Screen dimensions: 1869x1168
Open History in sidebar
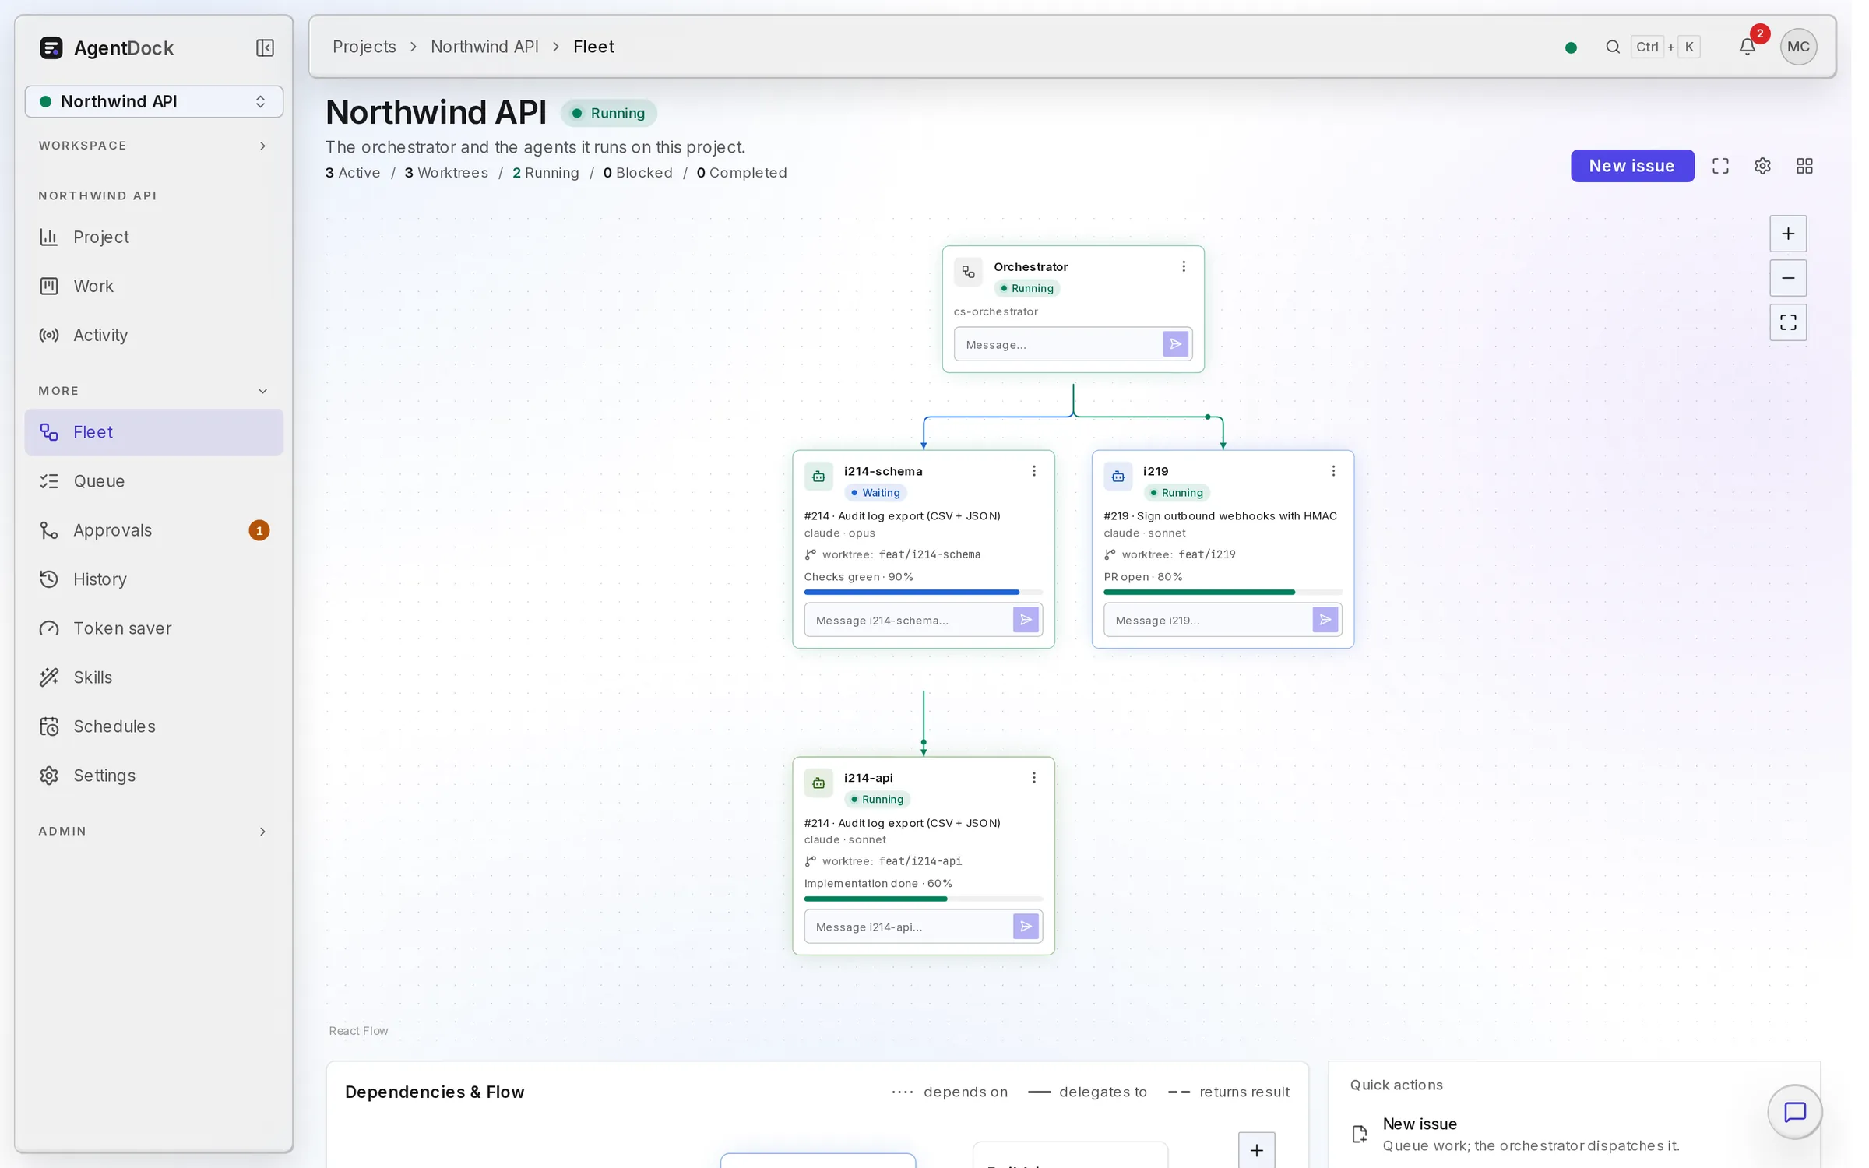coord(154,579)
